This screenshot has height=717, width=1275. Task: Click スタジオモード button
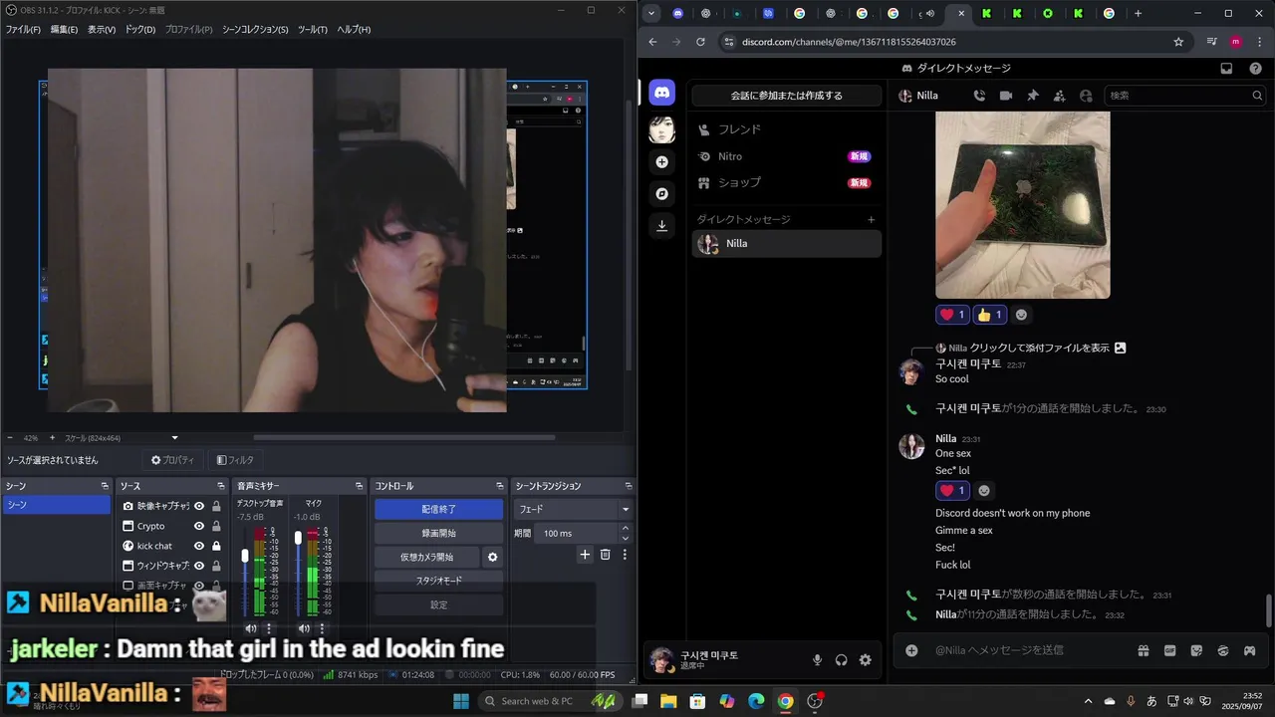point(438,581)
